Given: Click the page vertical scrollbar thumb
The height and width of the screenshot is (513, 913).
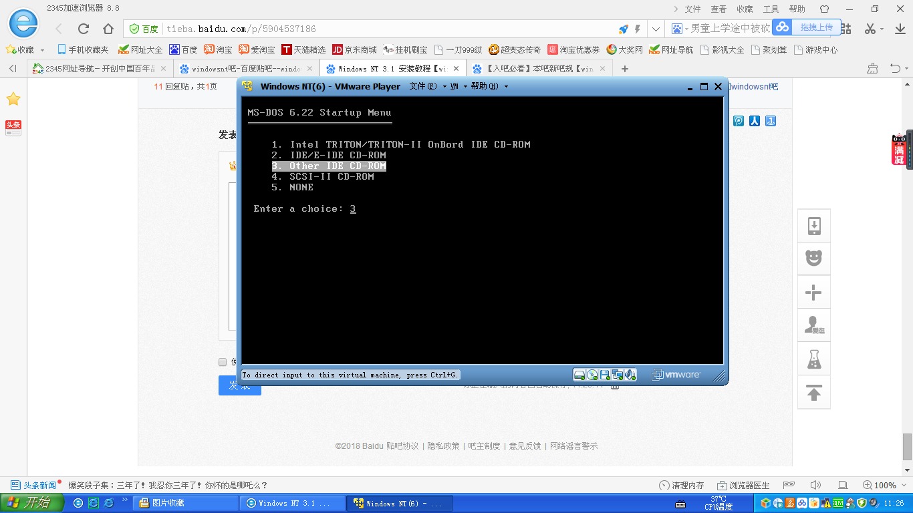Looking at the screenshot, I should click(907, 446).
